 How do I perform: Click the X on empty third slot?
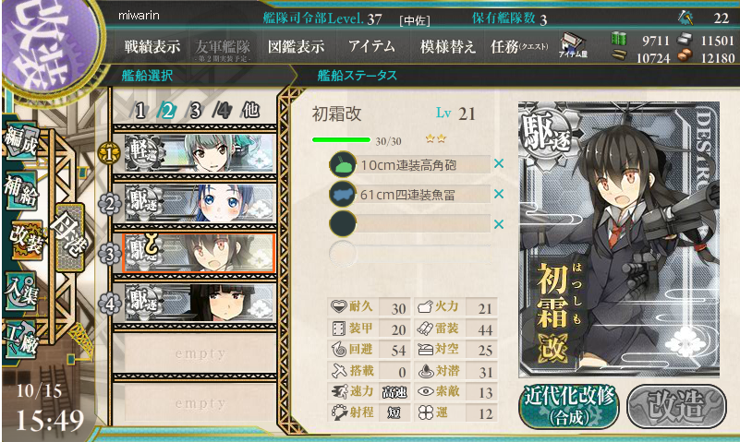[498, 225]
